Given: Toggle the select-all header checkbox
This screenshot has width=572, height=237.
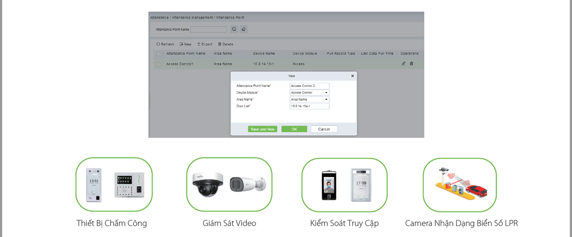Looking at the screenshot, I should [158, 54].
